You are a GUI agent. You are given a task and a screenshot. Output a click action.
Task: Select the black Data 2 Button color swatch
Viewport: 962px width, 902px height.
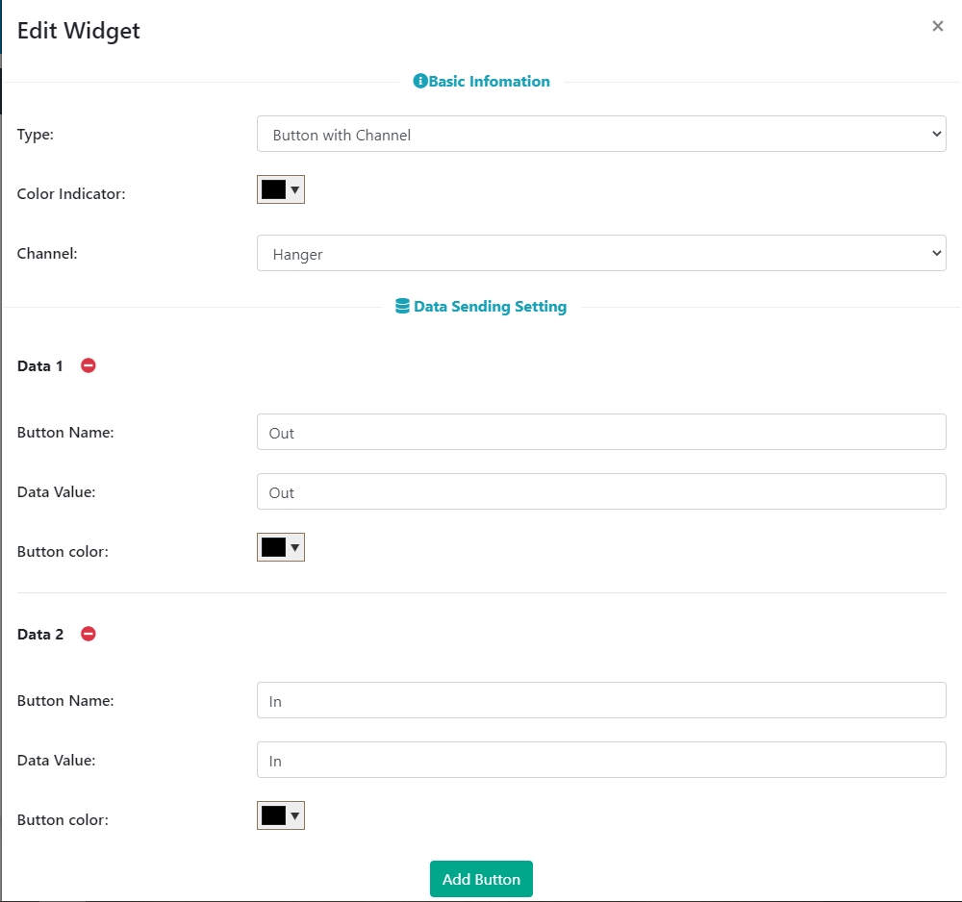[273, 816]
